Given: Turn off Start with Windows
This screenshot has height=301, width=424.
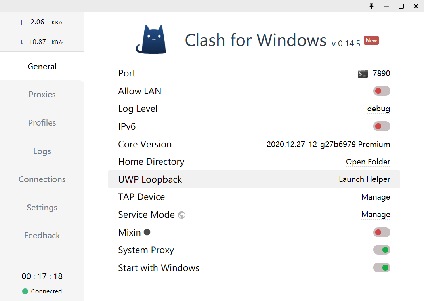Looking at the screenshot, I should (382, 268).
